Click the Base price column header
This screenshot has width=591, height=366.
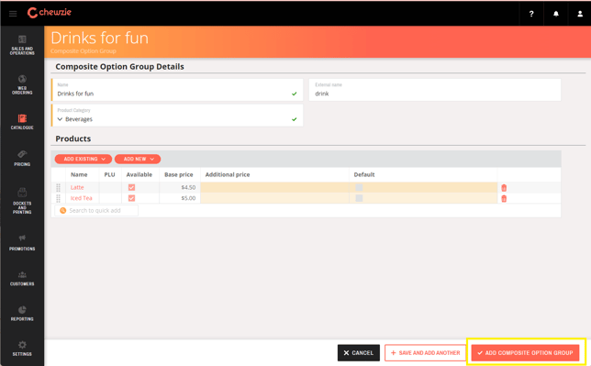point(179,174)
